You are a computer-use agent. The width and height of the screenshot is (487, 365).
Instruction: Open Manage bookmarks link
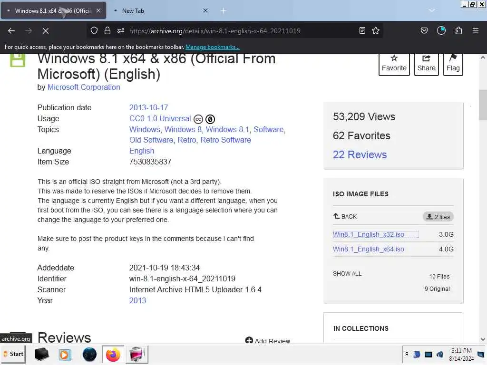coord(213,47)
